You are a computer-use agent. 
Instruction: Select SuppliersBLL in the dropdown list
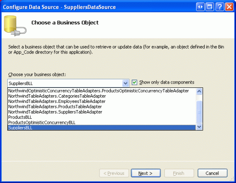pyautogui.click(x=102, y=128)
